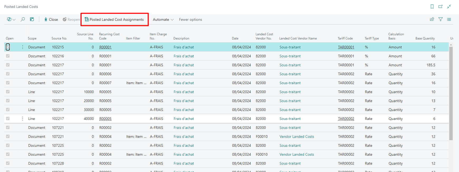The width and height of the screenshot is (459, 172).
Task: Click the Landed Cost Vendor Name column header
Action: point(298,38)
